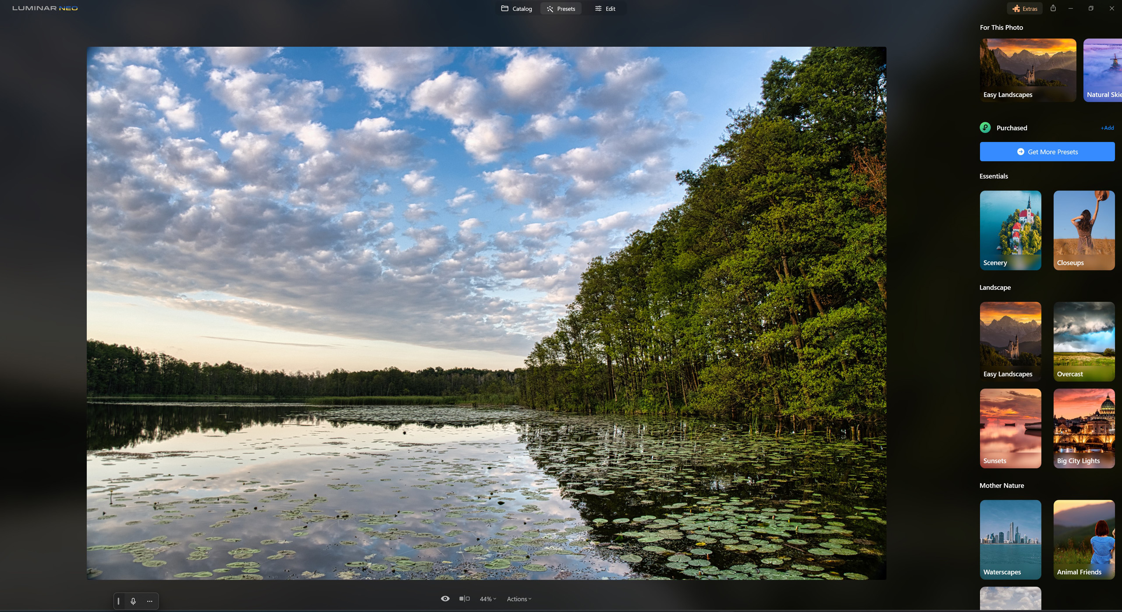Image resolution: width=1122 pixels, height=612 pixels.
Task: Click the eye icon to preview original photo
Action: pyautogui.click(x=445, y=598)
